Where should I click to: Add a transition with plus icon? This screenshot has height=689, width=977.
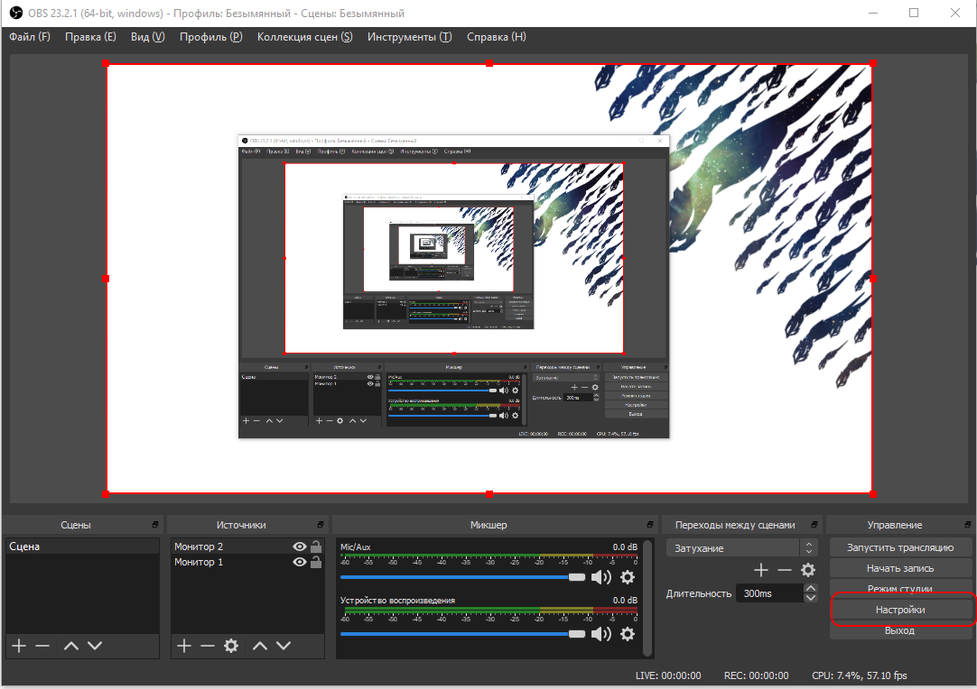point(761,570)
